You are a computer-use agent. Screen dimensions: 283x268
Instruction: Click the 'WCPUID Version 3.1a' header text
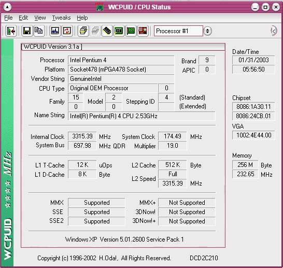51,47
